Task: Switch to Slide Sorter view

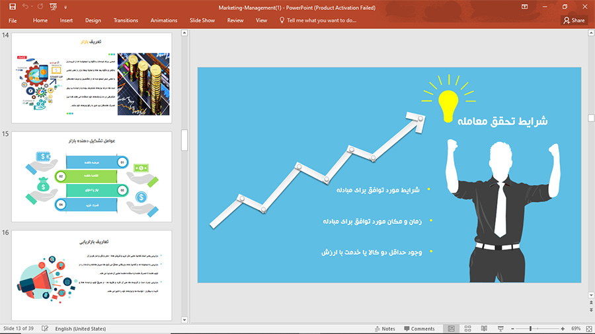Action: point(467,329)
